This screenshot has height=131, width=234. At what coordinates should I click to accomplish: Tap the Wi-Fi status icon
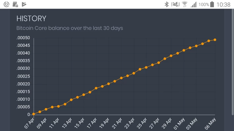pyautogui.click(x=185, y=4)
